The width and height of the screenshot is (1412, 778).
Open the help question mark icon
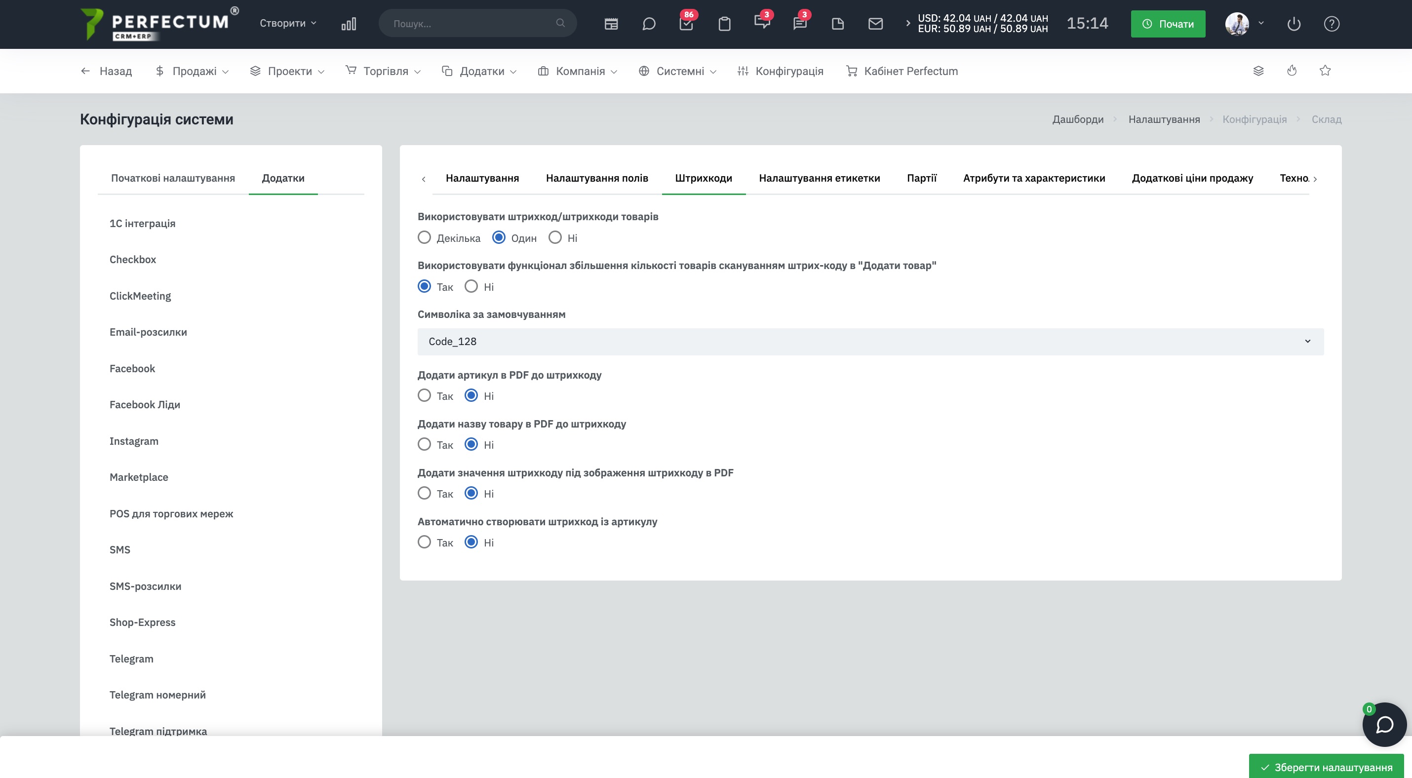(1332, 24)
